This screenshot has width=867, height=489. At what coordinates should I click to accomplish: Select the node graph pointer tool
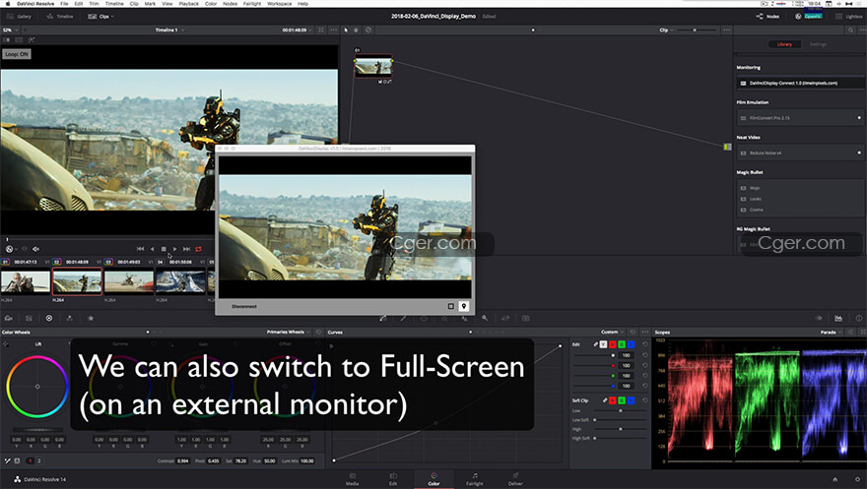coord(346,30)
